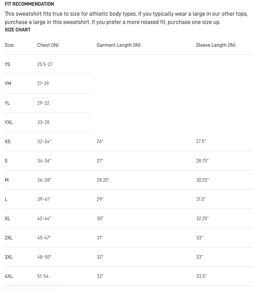Viewport: 253px width, 290px height.
Task: Click the YXL chest value 33-35
Action: pos(43,122)
